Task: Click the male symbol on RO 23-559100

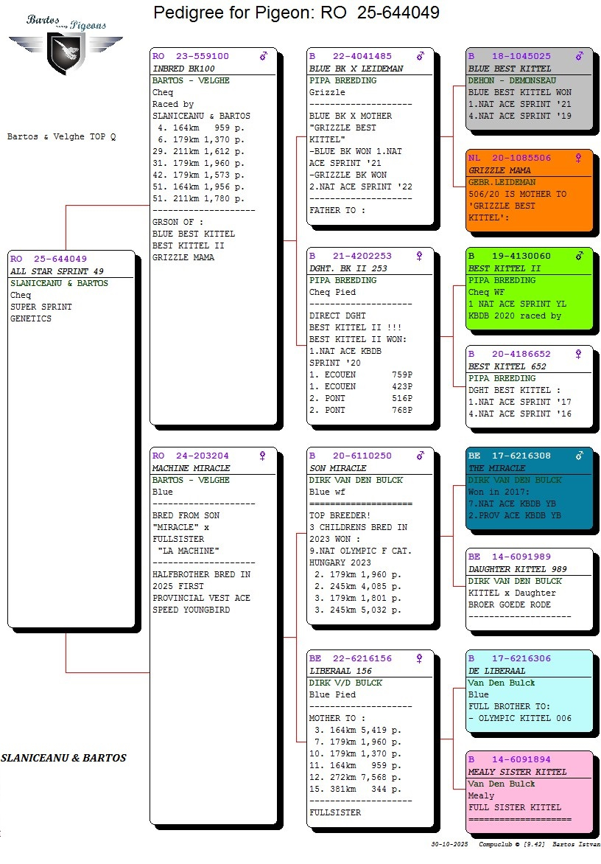Action: 264,56
